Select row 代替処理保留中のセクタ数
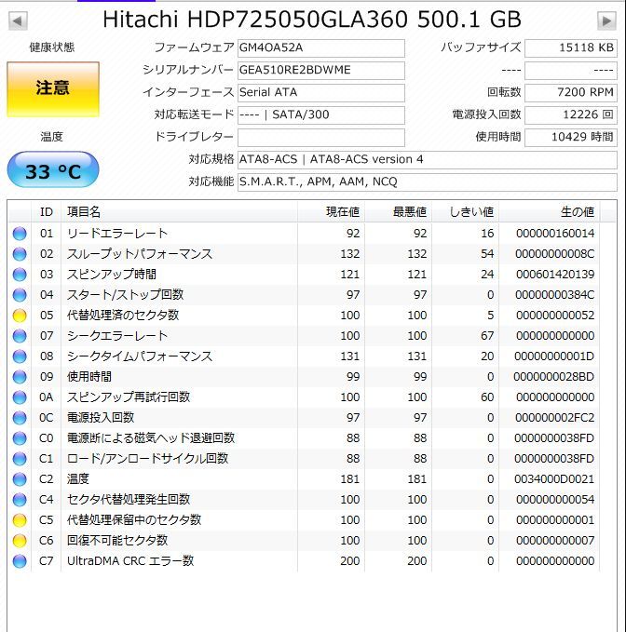The image size is (626, 632). coord(304,520)
